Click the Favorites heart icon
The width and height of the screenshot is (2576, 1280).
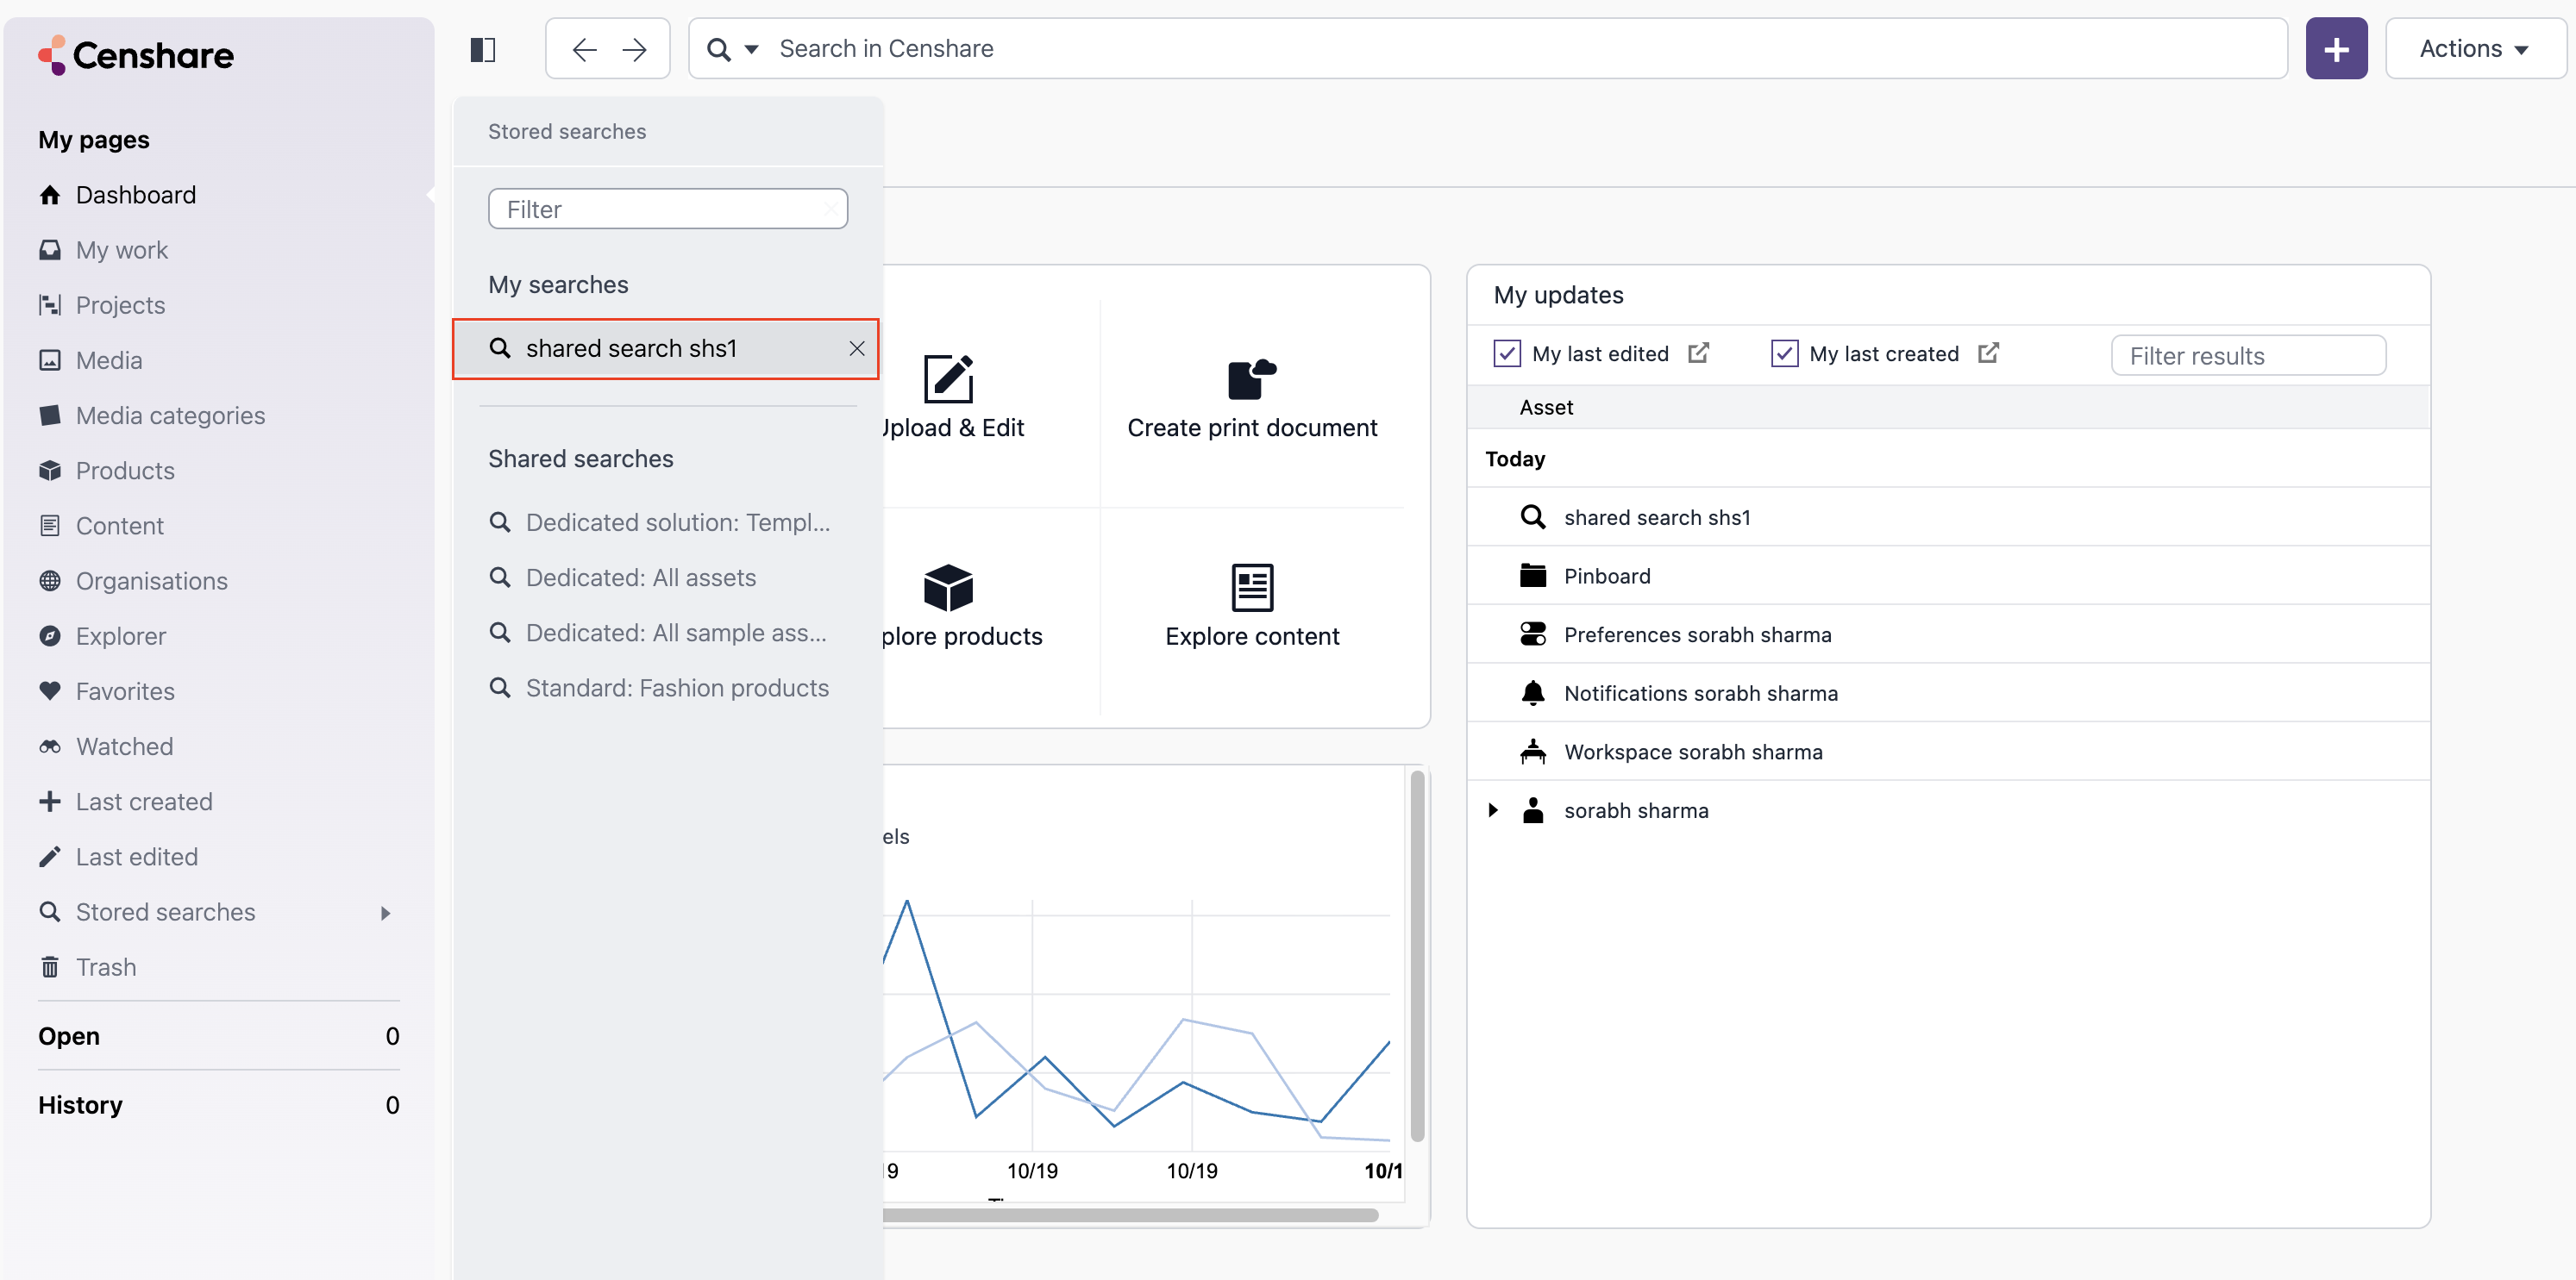point(50,690)
